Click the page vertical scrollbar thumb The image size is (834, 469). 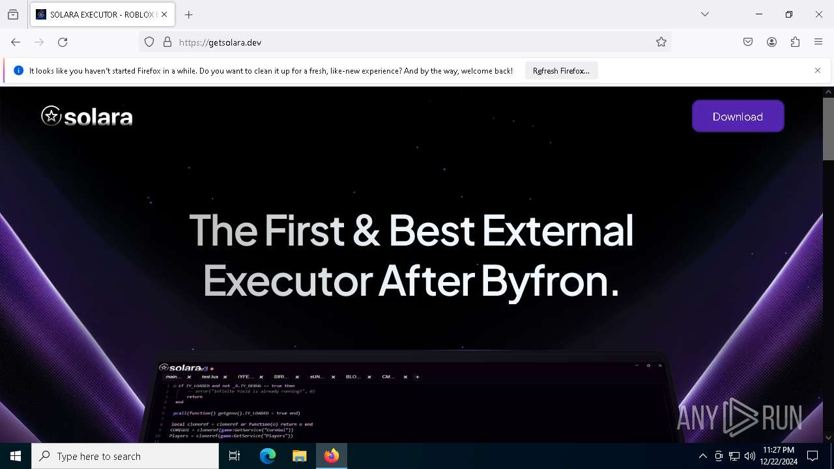828,128
